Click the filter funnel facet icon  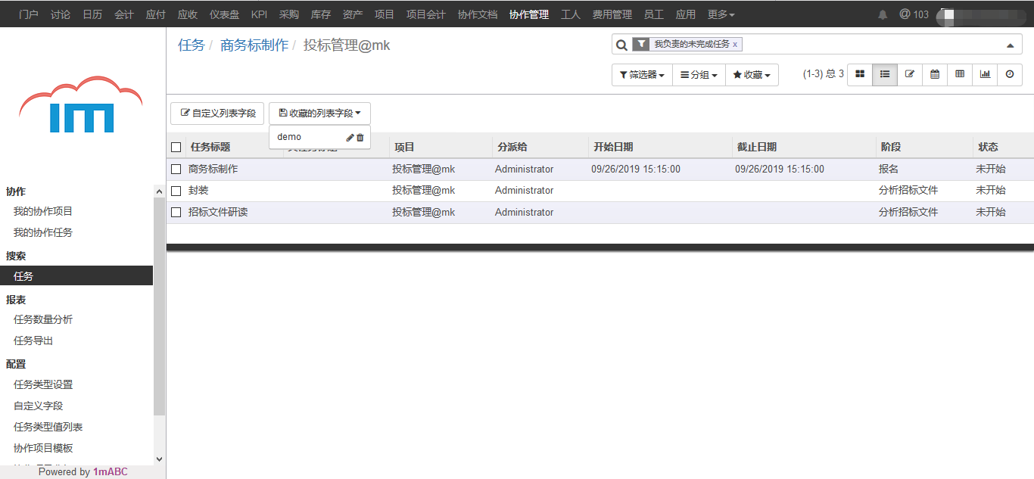[641, 44]
